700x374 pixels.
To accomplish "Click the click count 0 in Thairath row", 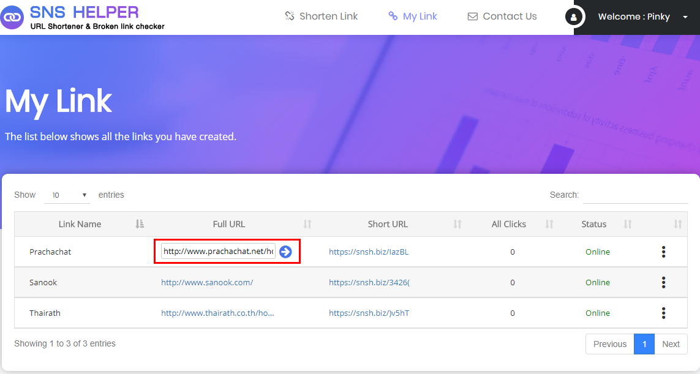I will (x=513, y=313).
